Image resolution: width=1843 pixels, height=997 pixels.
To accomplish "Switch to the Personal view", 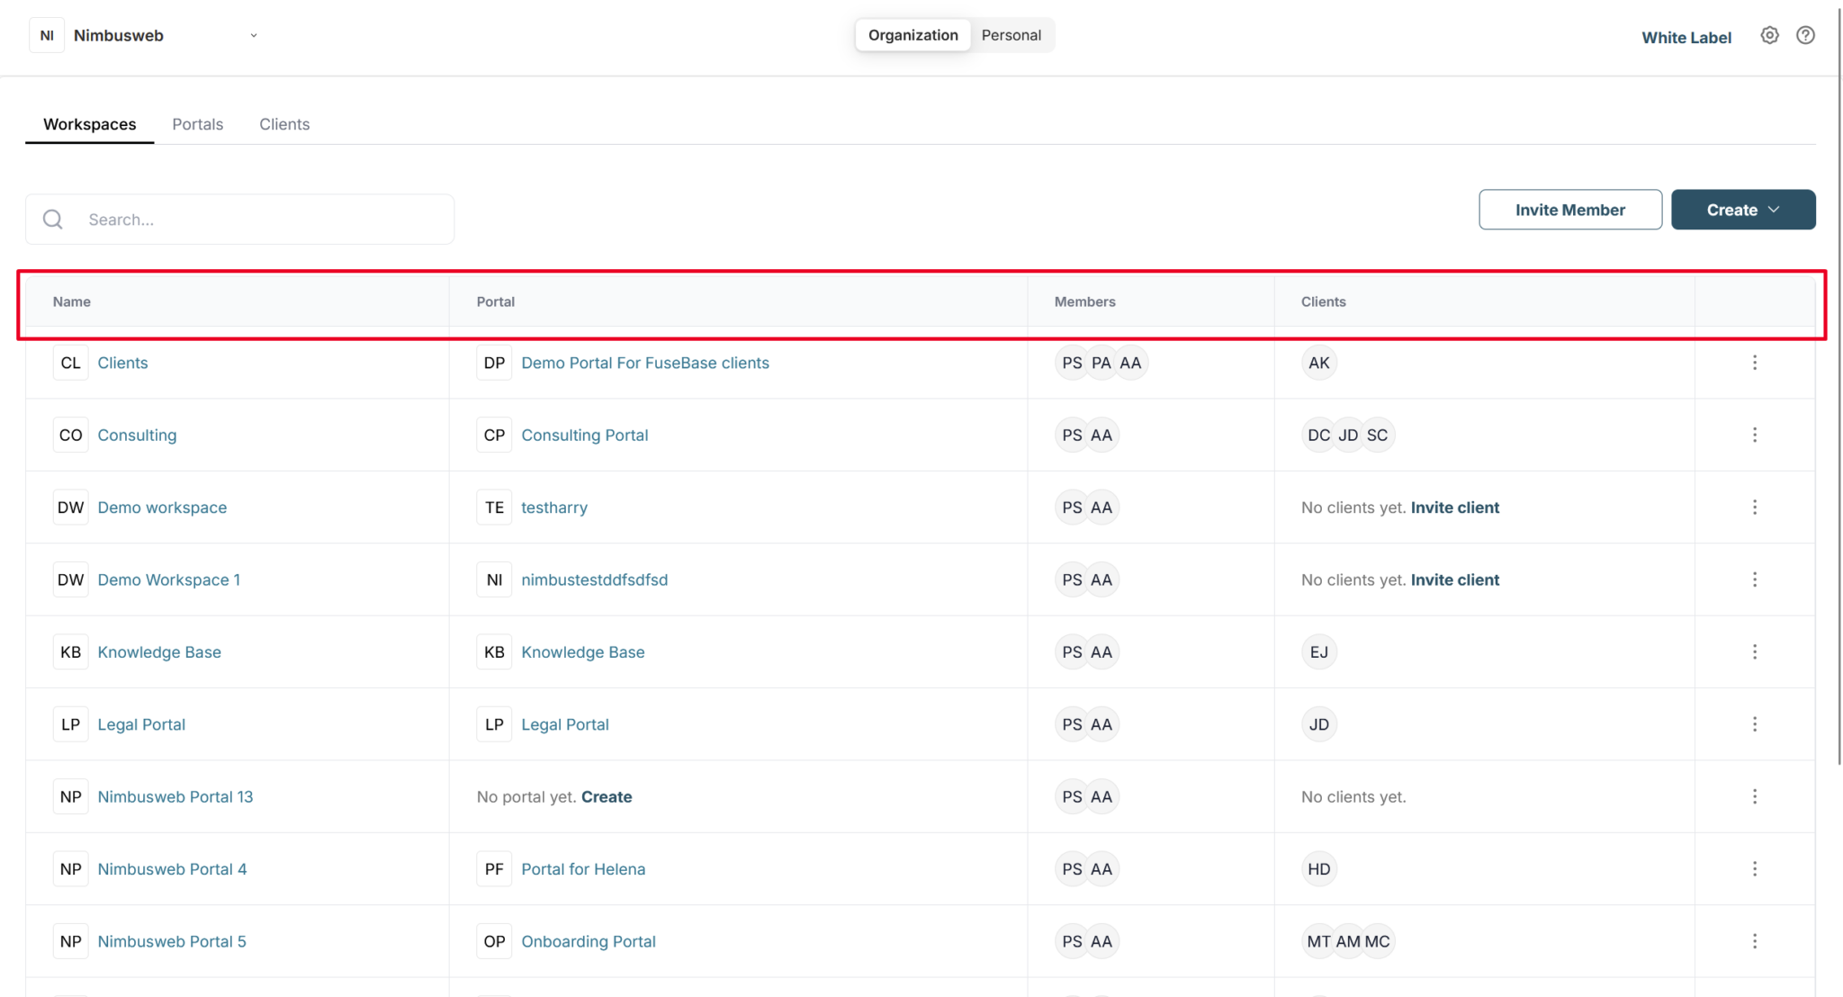I will [1011, 35].
